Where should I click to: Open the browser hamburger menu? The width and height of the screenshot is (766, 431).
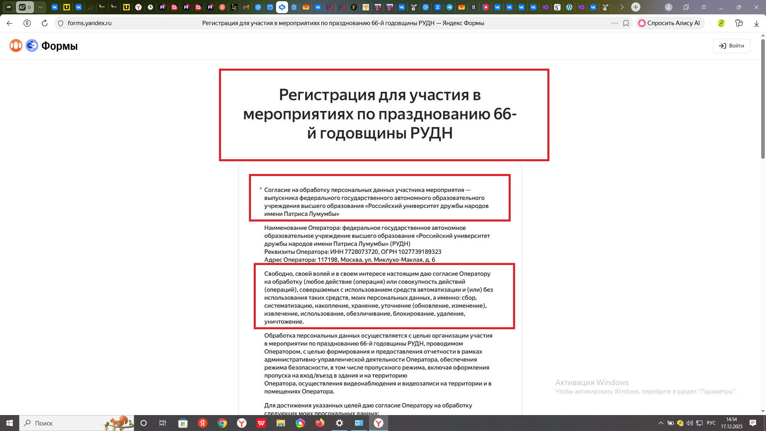(704, 7)
